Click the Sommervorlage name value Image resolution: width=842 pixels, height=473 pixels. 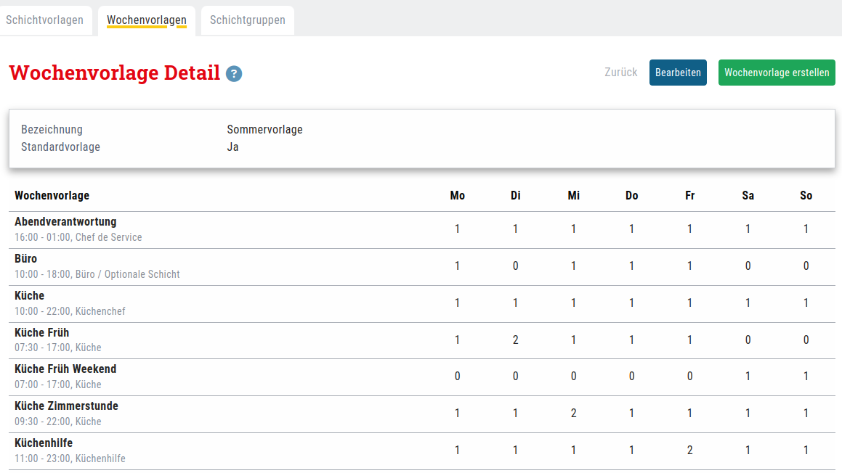pyautogui.click(x=264, y=130)
